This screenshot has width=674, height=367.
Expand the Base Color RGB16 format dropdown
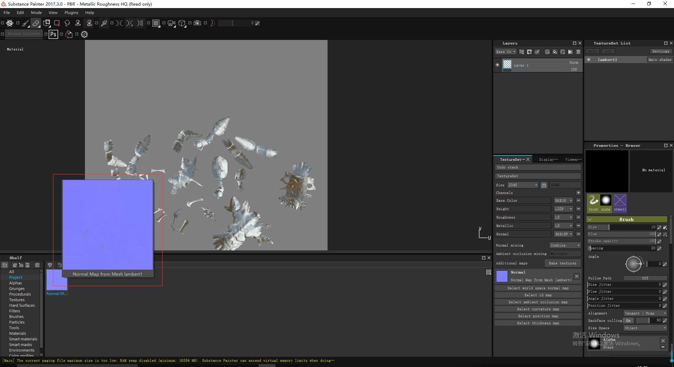point(563,201)
